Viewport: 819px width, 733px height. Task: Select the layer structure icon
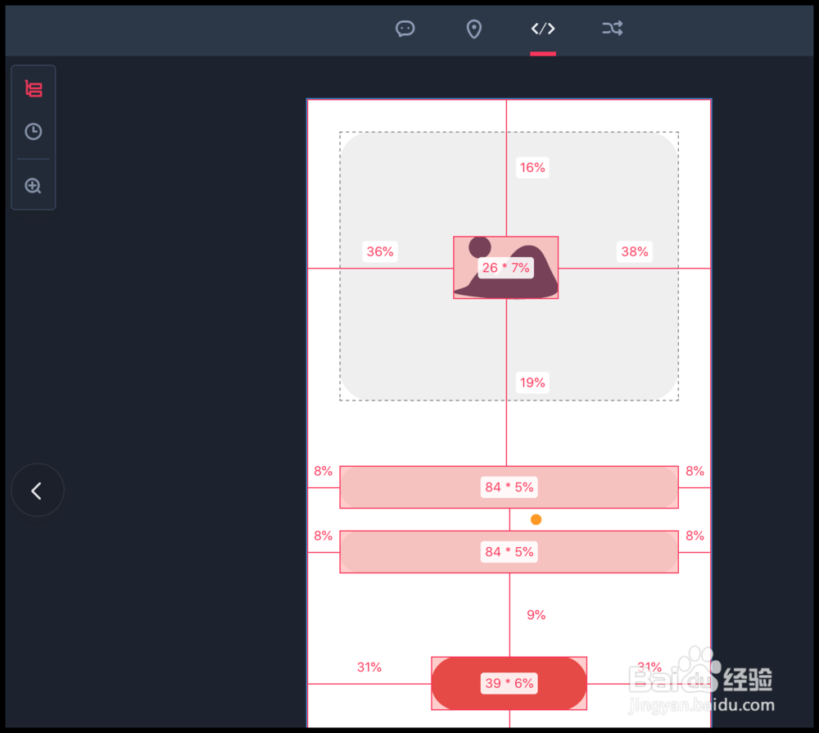[x=33, y=88]
